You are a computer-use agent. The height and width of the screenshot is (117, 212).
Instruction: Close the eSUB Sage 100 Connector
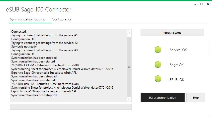pos(208,4)
